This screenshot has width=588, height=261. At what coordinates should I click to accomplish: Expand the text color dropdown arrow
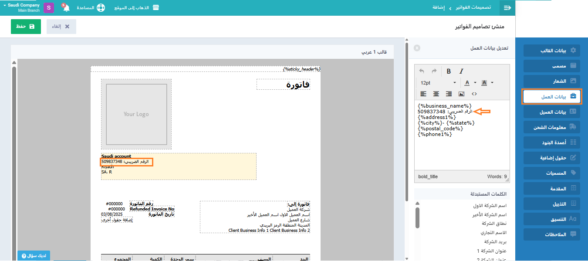[475, 83]
